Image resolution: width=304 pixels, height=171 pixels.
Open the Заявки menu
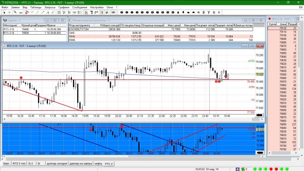[15, 7]
